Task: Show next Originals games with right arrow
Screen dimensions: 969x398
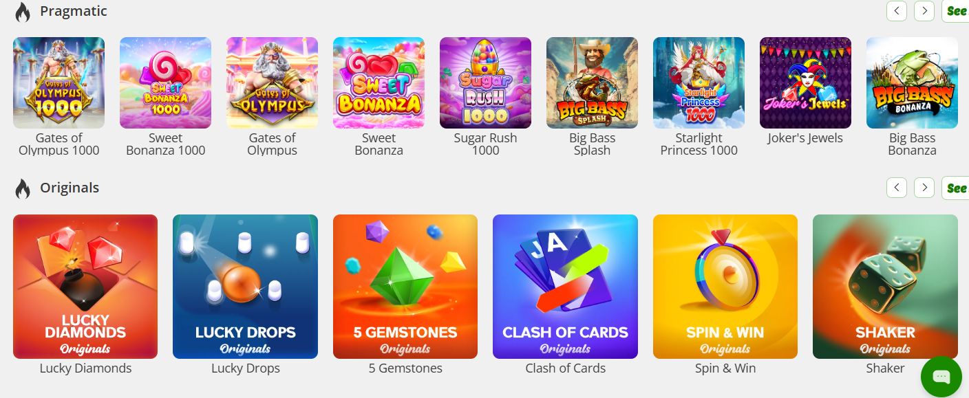Action: (924, 187)
